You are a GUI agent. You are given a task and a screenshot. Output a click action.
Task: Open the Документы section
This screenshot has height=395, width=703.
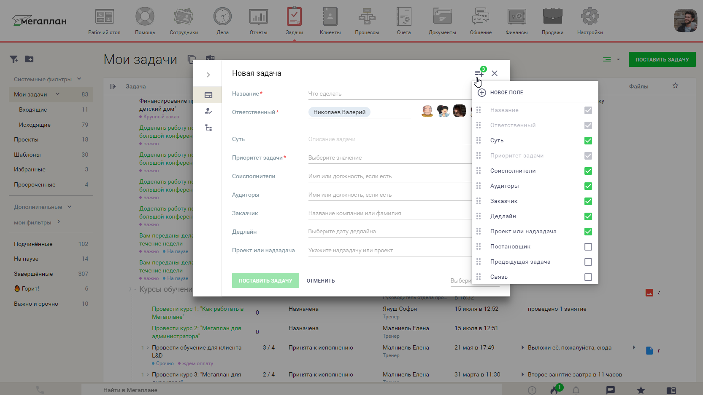coord(442,21)
